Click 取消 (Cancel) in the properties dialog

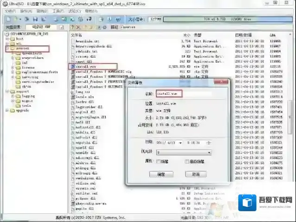195,174
